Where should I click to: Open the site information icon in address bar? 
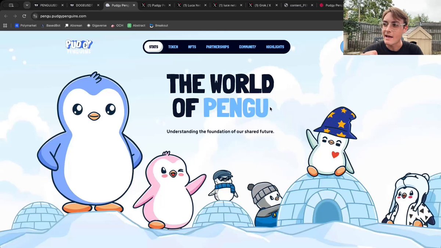35,16
